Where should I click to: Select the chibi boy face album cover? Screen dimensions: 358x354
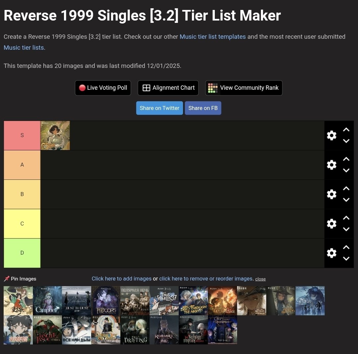click(18, 330)
